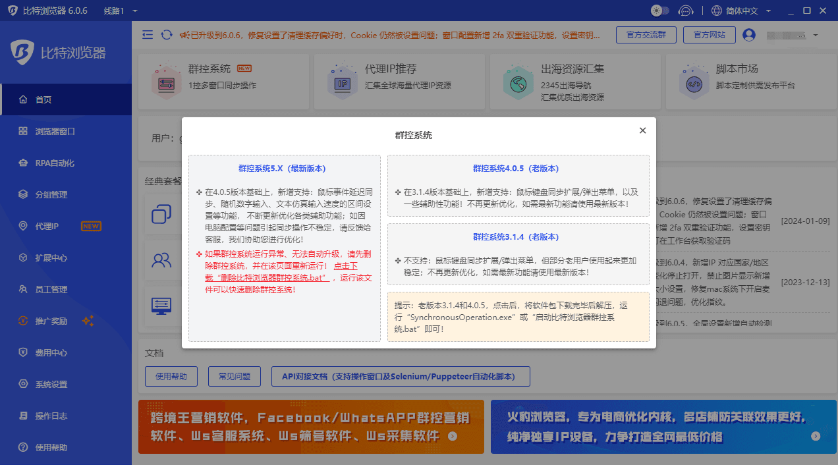
Task: Click the arrow on 火豹浏览器 banner
Action: tap(816, 436)
